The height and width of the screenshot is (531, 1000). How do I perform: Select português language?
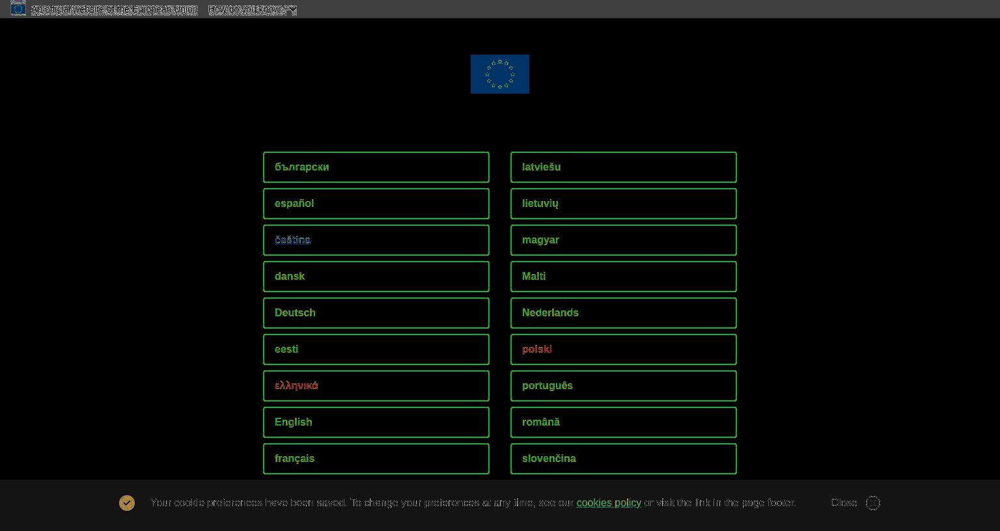(x=624, y=386)
